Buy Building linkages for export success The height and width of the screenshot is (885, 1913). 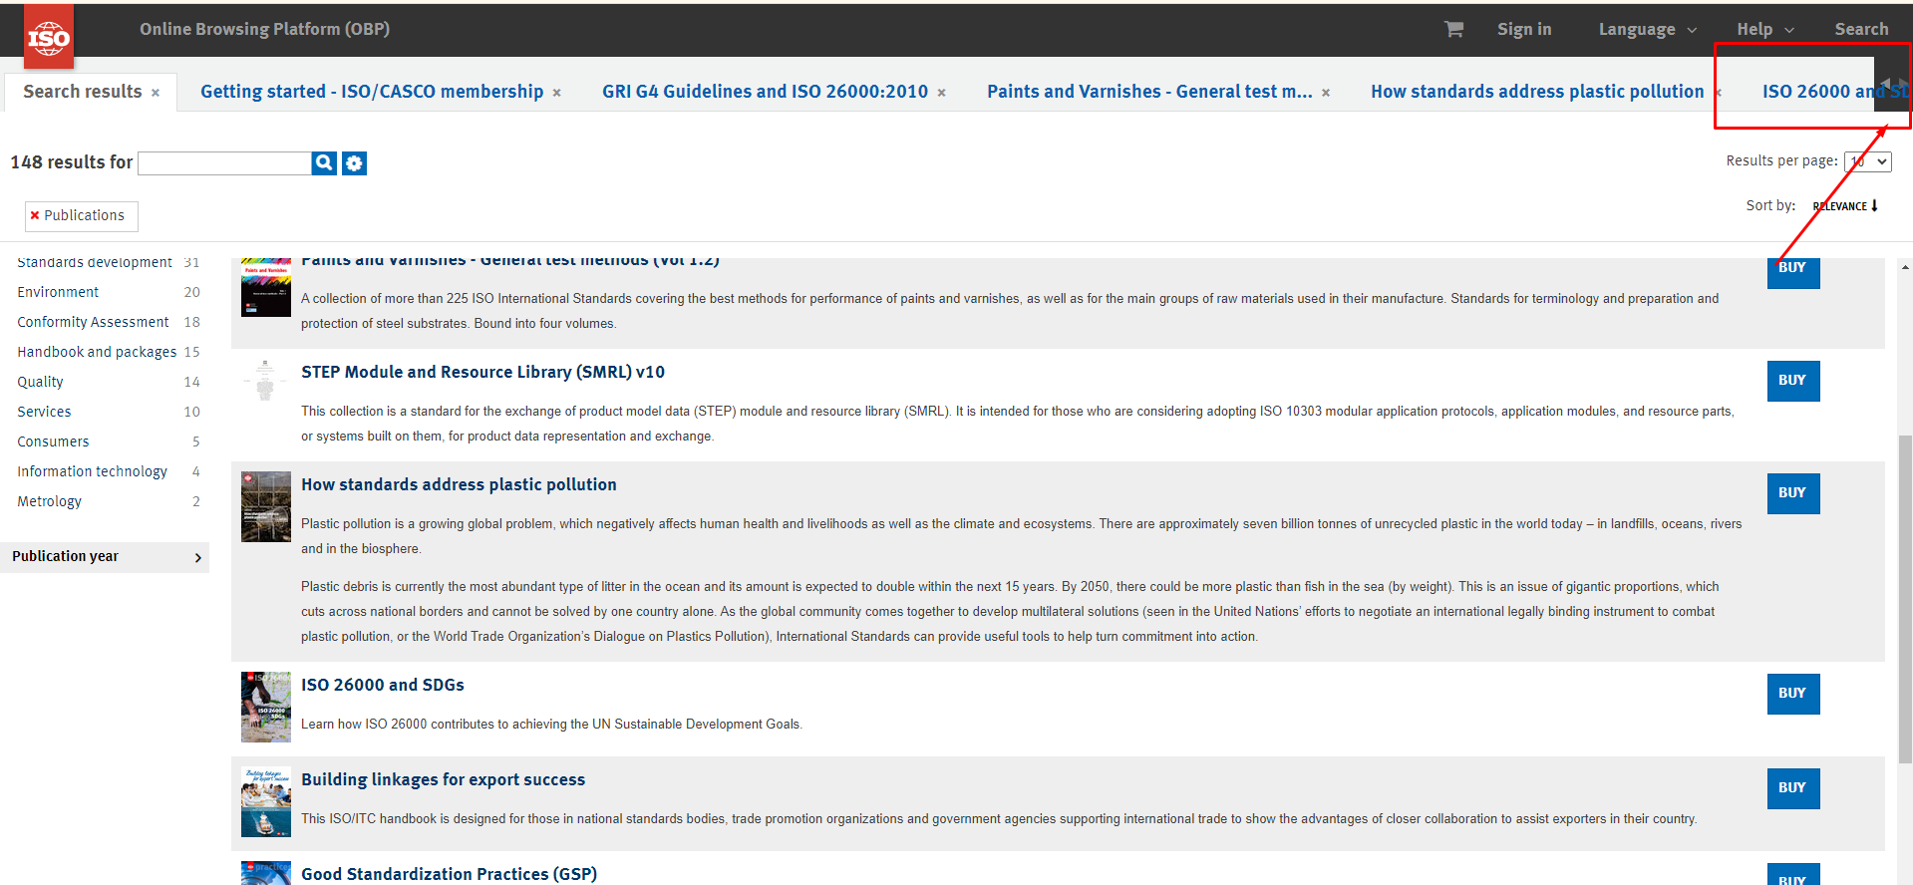tap(1792, 788)
